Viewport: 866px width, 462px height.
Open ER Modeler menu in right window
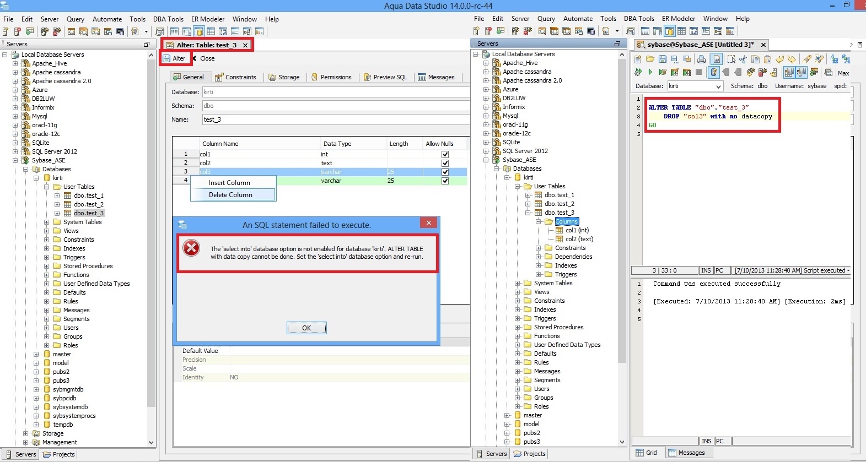tap(679, 19)
